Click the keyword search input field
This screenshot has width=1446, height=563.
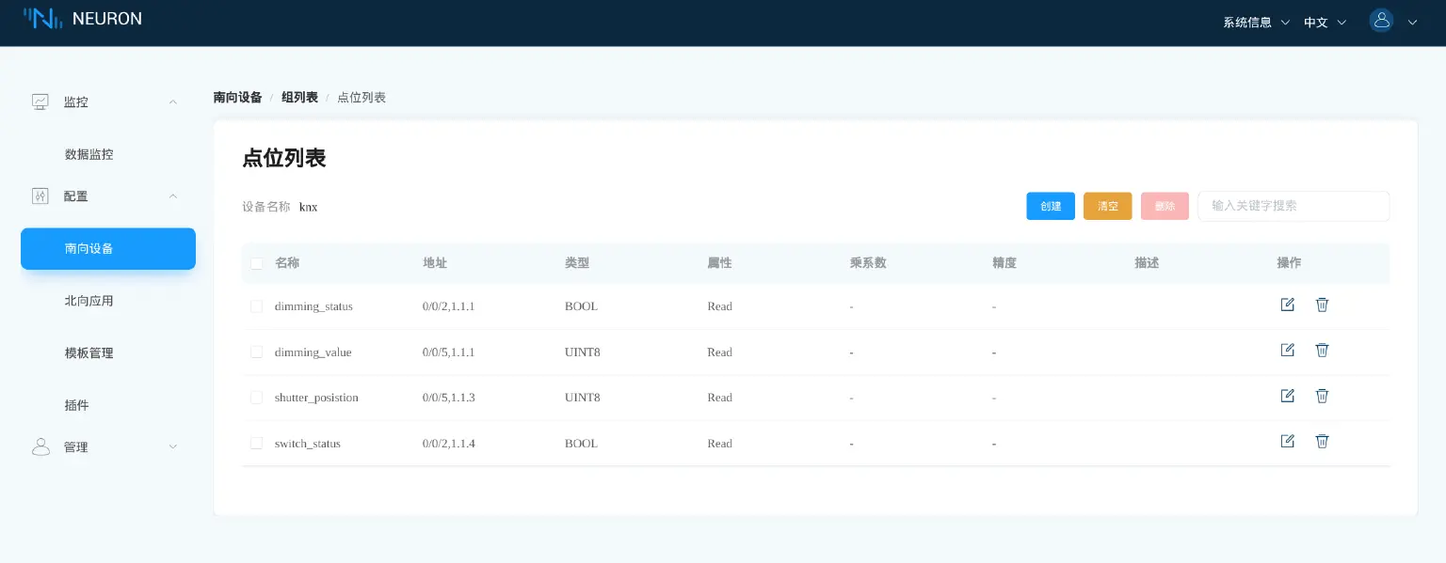(1293, 206)
